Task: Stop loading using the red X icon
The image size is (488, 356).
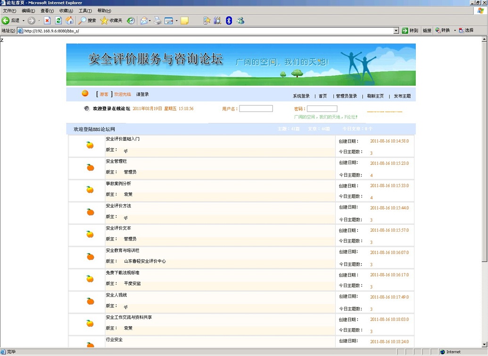Action: pyautogui.click(x=47, y=21)
